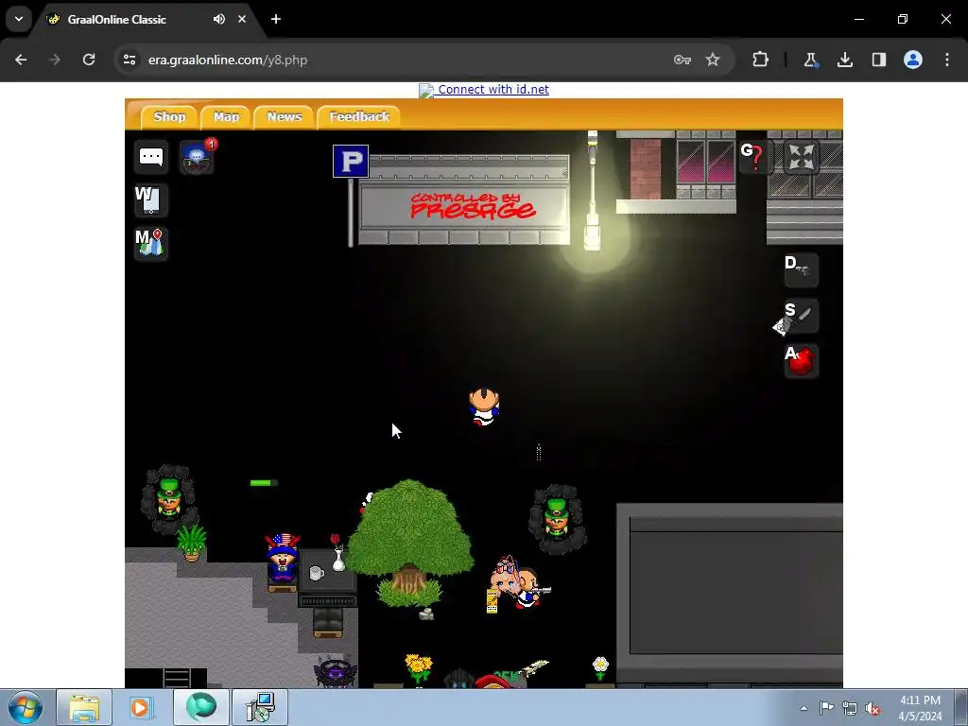Open the Shop tab

pos(169,116)
